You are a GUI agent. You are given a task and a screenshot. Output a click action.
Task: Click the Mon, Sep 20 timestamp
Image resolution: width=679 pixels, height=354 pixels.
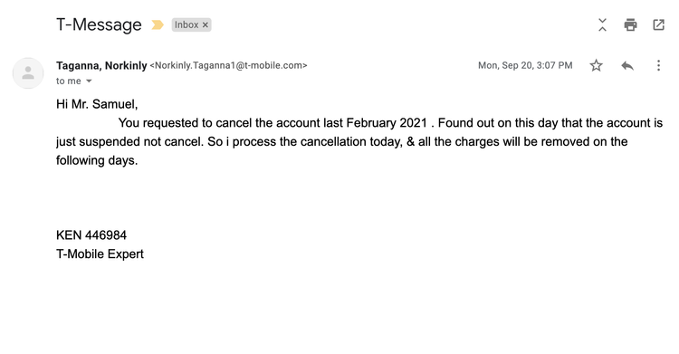tap(525, 65)
